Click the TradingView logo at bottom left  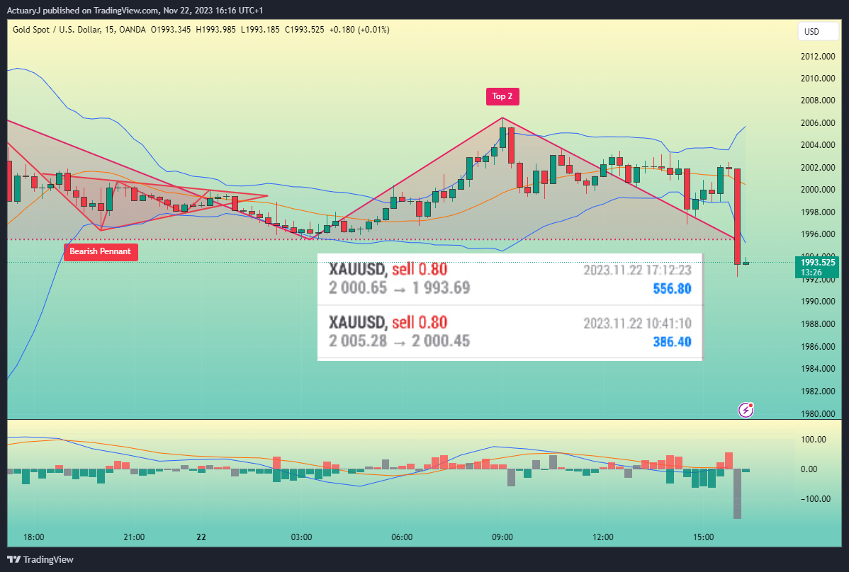point(40,559)
